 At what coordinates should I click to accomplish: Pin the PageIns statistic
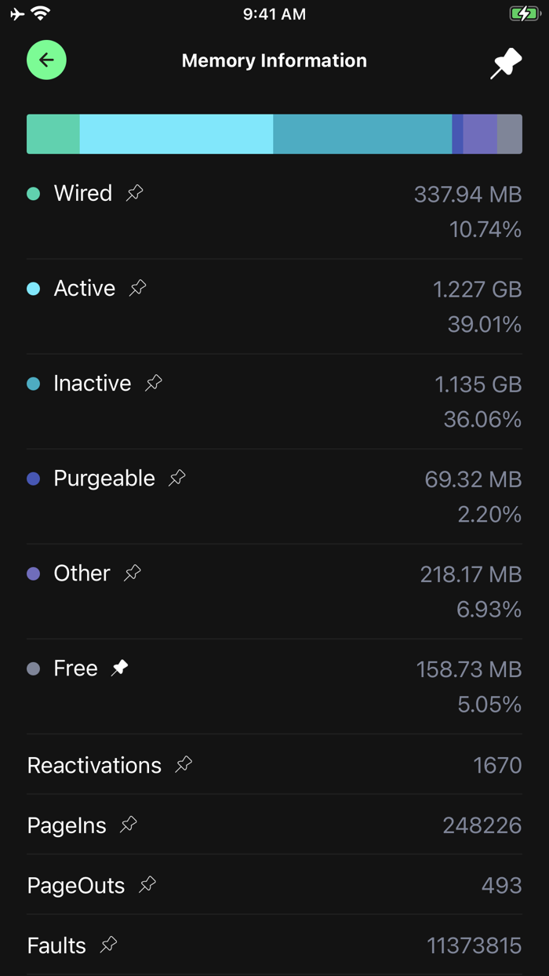pyautogui.click(x=129, y=825)
